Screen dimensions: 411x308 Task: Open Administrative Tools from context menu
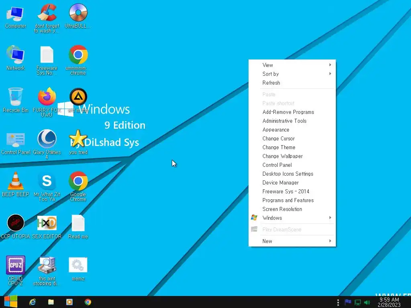pyautogui.click(x=292, y=121)
